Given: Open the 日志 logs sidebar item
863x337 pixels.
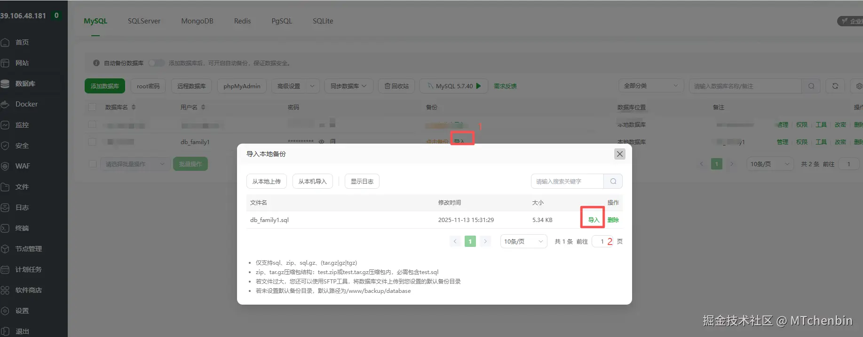Looking at the screenshot, I should point(22,207).
